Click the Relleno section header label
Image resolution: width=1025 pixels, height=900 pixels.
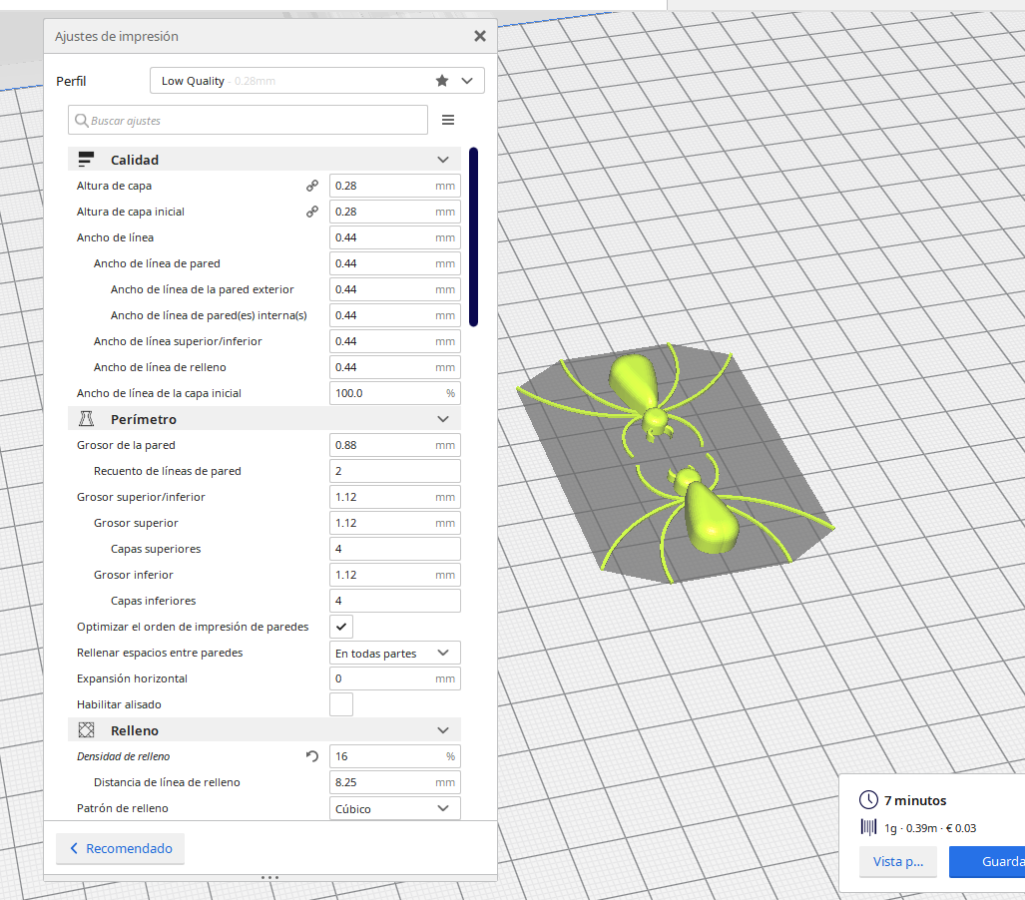click(x=135, y=730)
